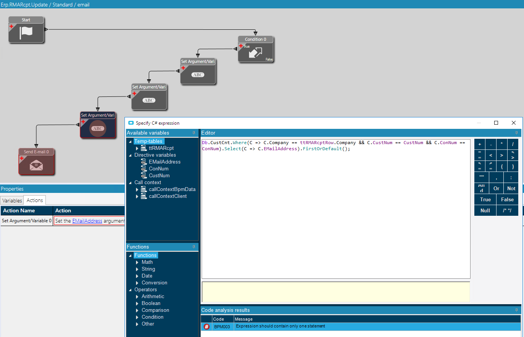Click the callContextClient table icon
This screenshot has height=337, width=524.
[144, 196]
